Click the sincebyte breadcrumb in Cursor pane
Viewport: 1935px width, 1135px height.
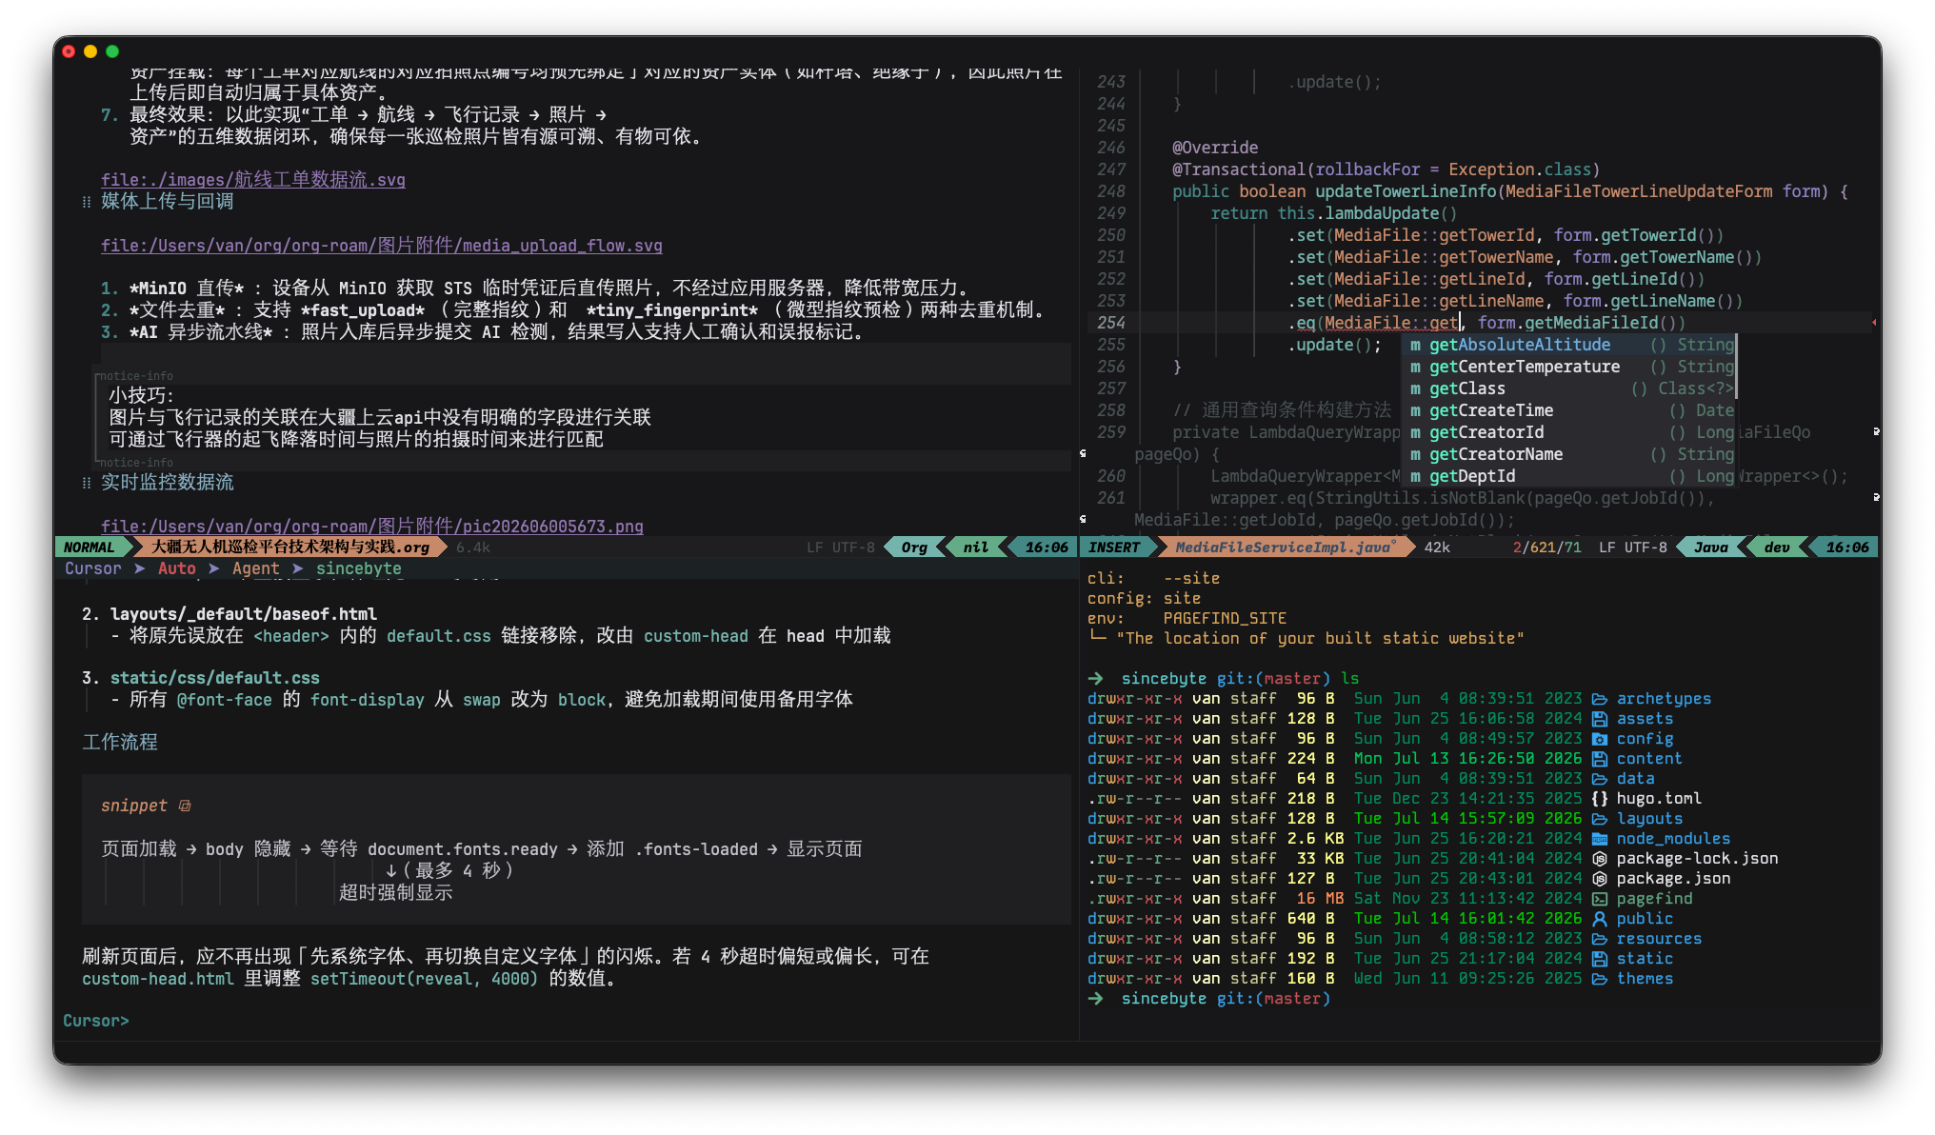(359, 568)
